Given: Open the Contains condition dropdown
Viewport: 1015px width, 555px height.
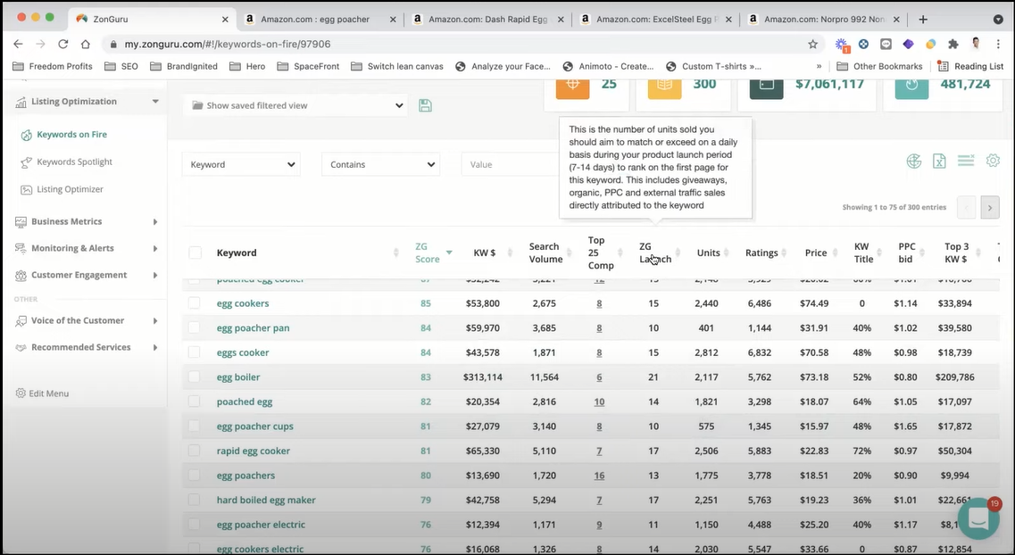Looking at the screenshot, I should point(381,165).
